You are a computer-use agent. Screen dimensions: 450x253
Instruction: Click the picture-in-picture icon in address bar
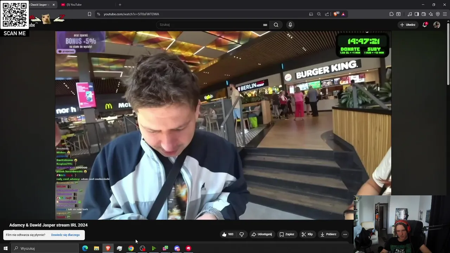point(311,14)
